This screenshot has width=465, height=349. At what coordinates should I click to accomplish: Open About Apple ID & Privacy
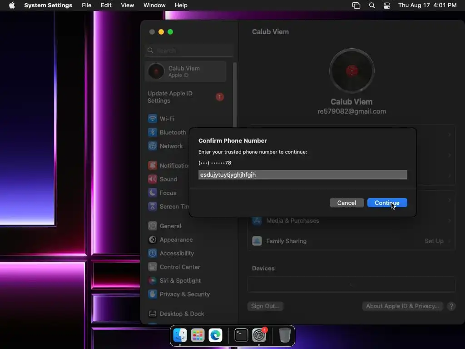[x=402, y=306]
